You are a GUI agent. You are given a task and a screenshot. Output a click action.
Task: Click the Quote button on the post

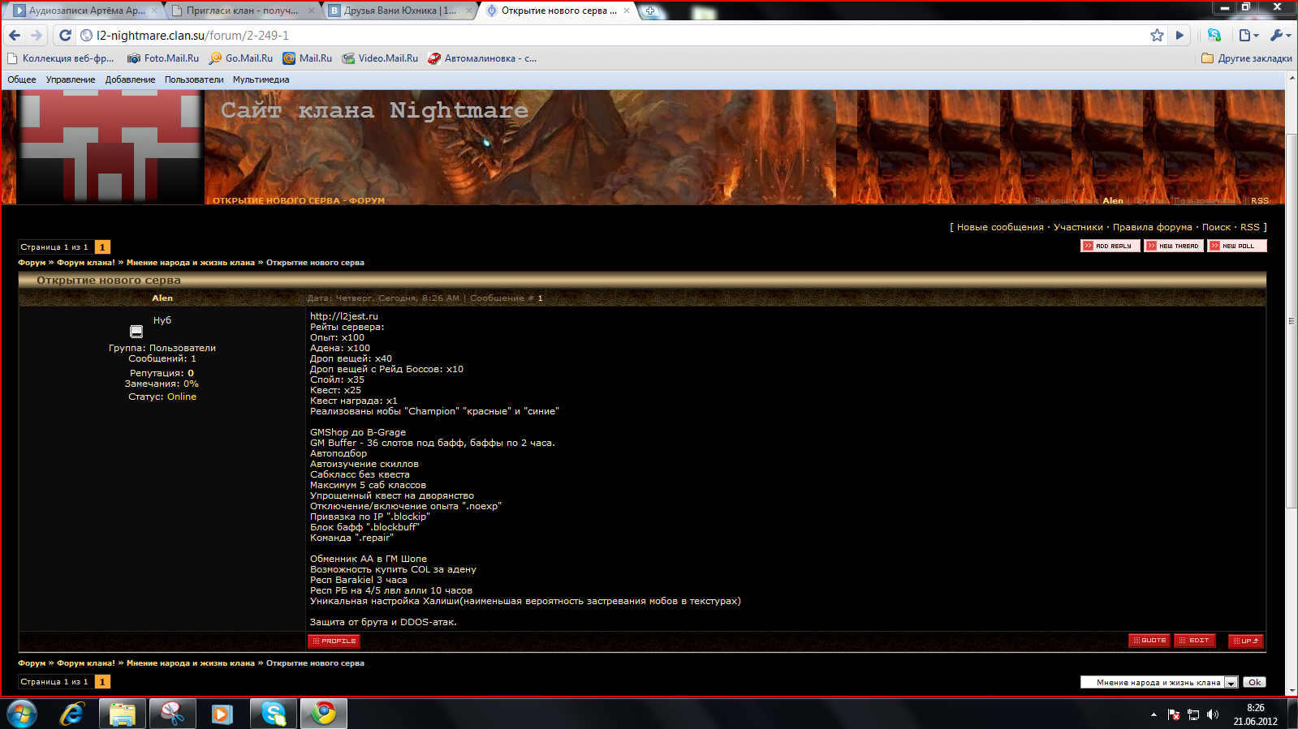click(1149, 641)
